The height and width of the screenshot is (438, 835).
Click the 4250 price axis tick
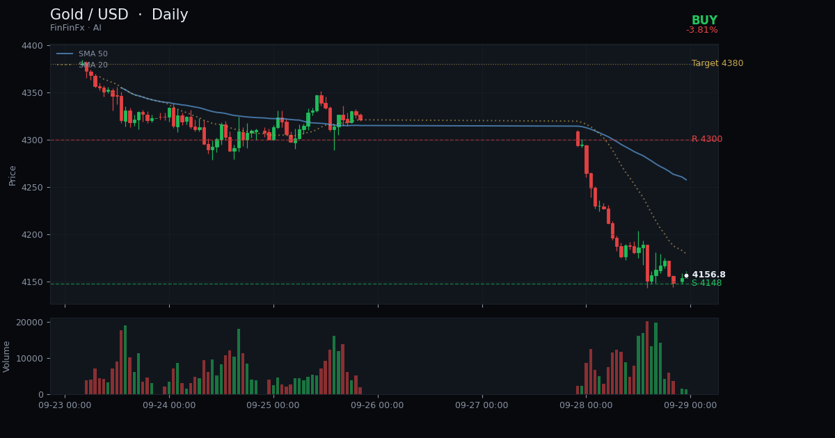[32, 187]
